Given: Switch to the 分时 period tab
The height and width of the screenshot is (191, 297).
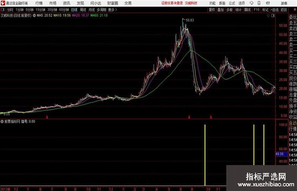Looking at the screenshot, I should (10, 10).
